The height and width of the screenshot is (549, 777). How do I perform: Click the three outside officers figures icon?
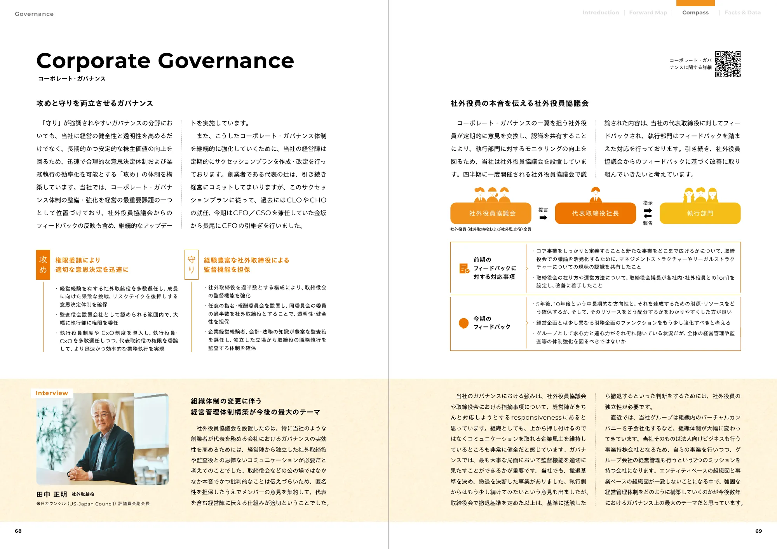492,195
